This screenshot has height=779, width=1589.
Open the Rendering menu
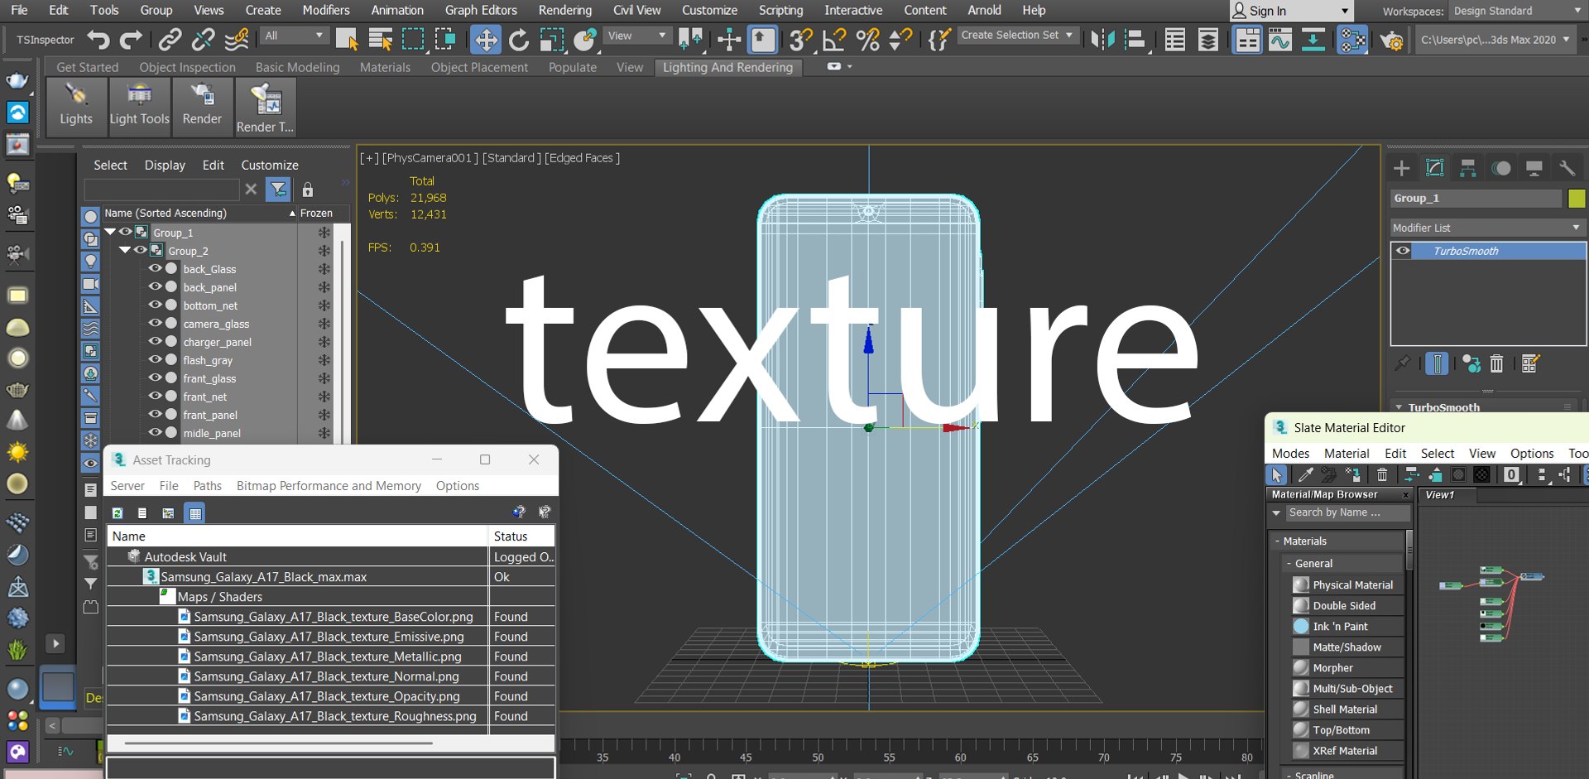[564, 10]
